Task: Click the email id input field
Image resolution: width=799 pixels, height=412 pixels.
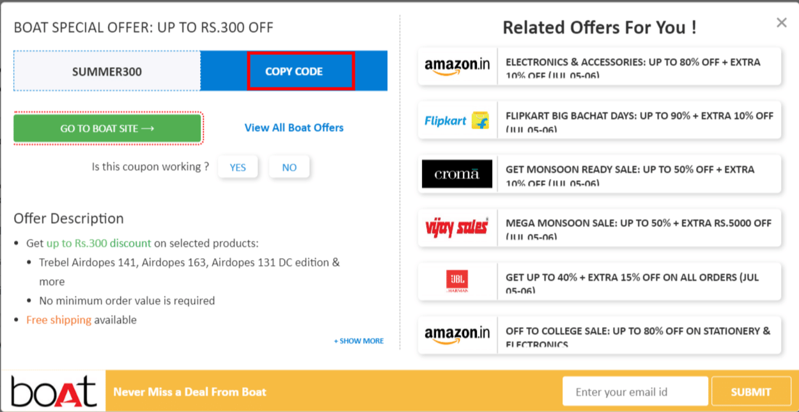Action: 635,390
